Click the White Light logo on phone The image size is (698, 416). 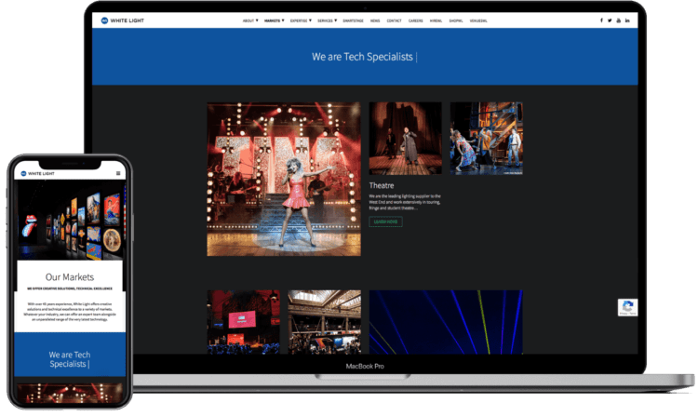pyautogui.click(x=37, y=173)
